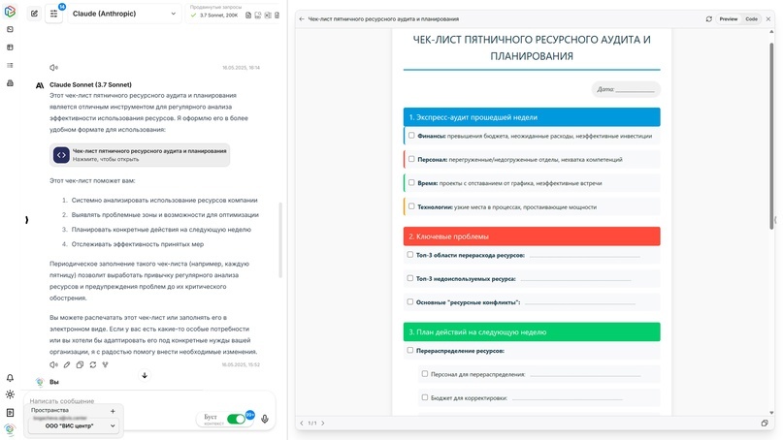Check the Технологии checkbox
This screenshot has height=440, width=783.
[x=411, y=206]
